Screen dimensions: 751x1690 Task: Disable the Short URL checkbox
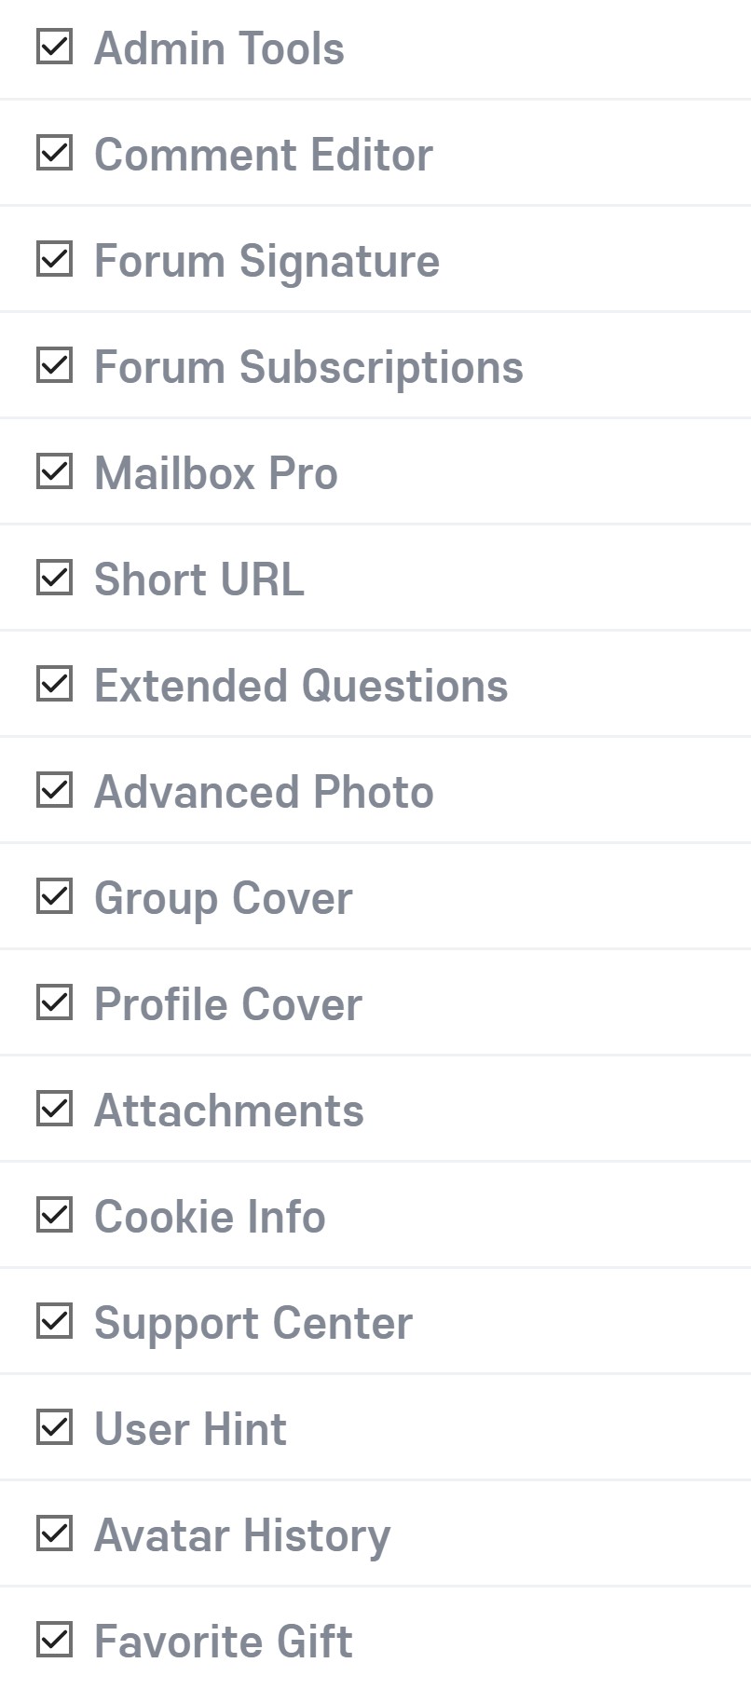coord(54,578)
